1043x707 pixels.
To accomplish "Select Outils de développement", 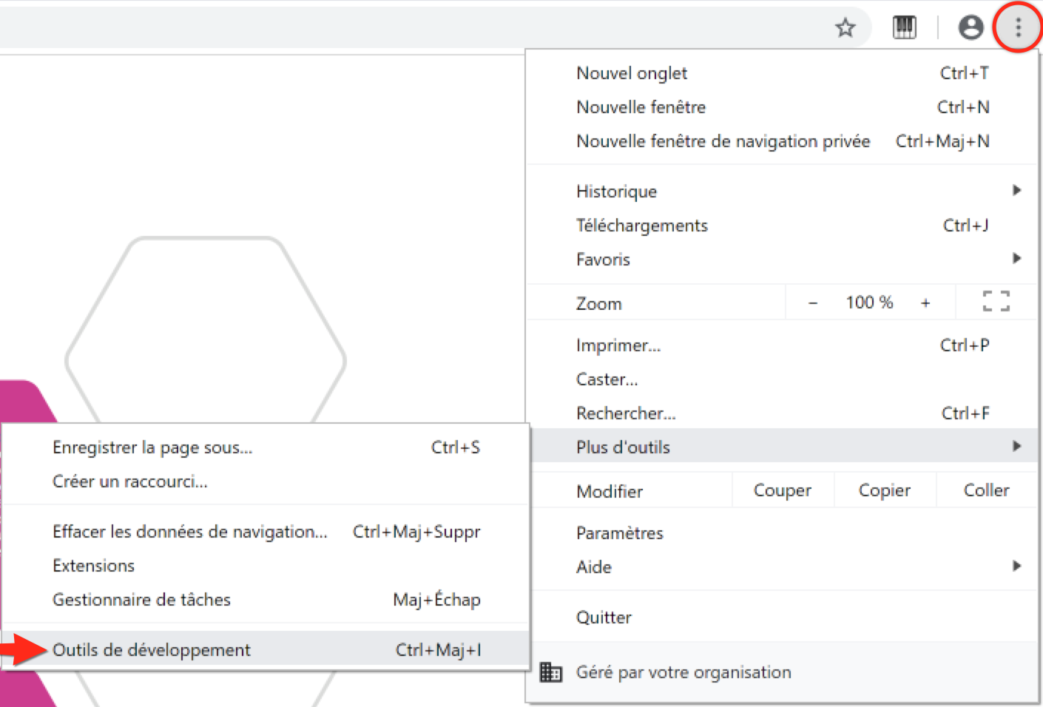I will pyautogui.click(x=151, y=649).
